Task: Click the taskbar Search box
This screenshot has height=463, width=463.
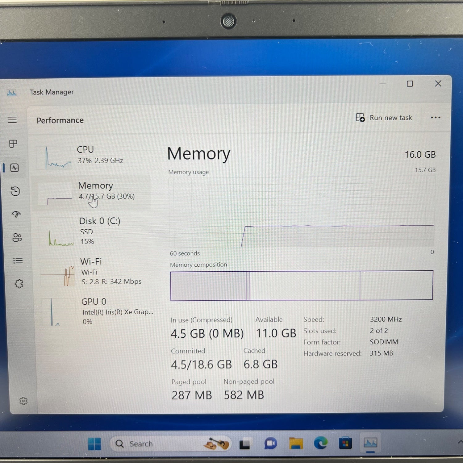Action: click(154, 444)
